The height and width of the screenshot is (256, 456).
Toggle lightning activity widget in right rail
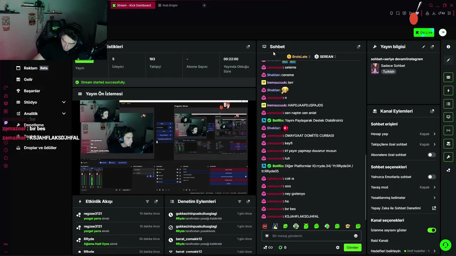coord(449,90)
